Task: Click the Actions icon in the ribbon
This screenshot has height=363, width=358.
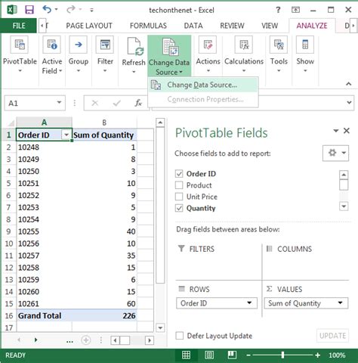Action: 208,45
